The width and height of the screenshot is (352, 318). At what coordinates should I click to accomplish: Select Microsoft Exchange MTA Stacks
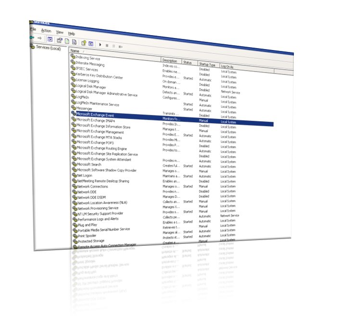click(99, 137)
